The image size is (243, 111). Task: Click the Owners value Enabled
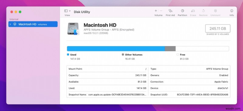click(224, 75)
